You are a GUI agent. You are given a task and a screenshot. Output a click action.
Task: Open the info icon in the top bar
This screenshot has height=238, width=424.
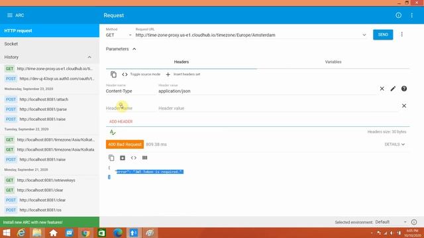398,15
